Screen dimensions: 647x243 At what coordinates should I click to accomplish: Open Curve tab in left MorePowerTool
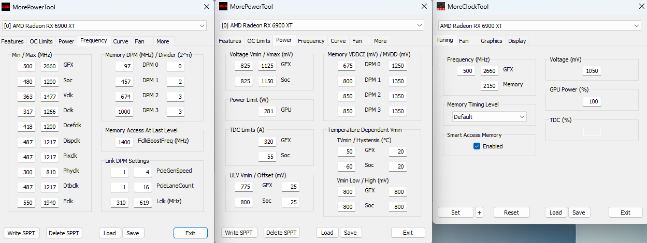(x=121, y=41)
